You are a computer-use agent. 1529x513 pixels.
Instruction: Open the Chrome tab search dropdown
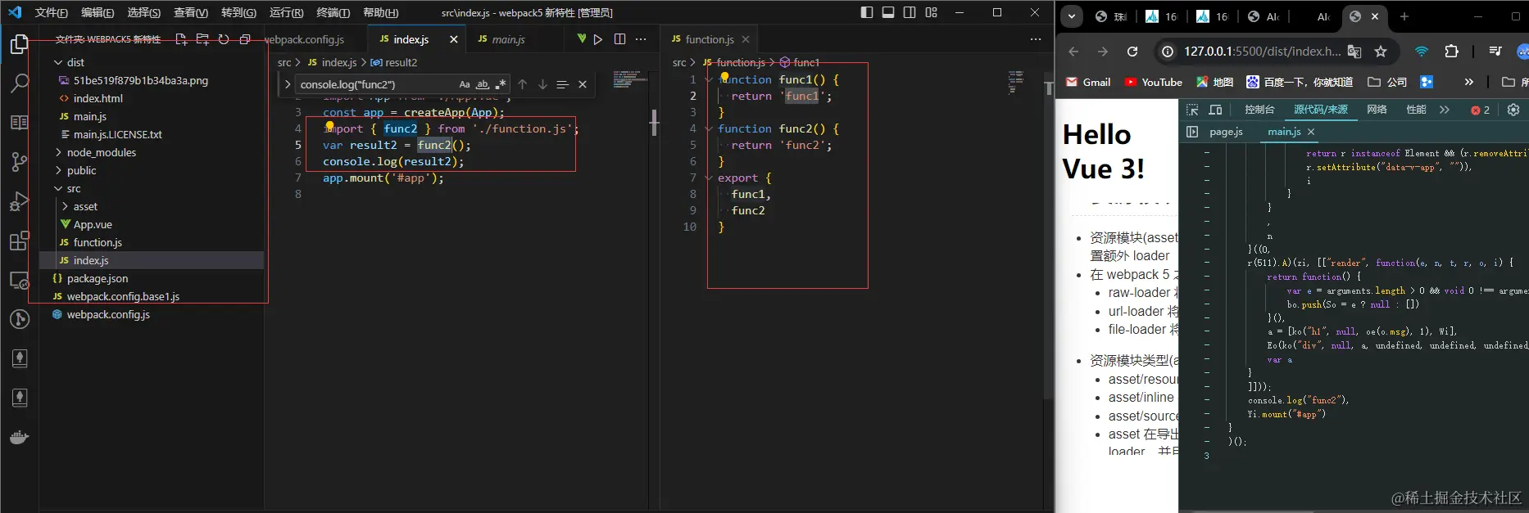click(x=1072, y=16)
